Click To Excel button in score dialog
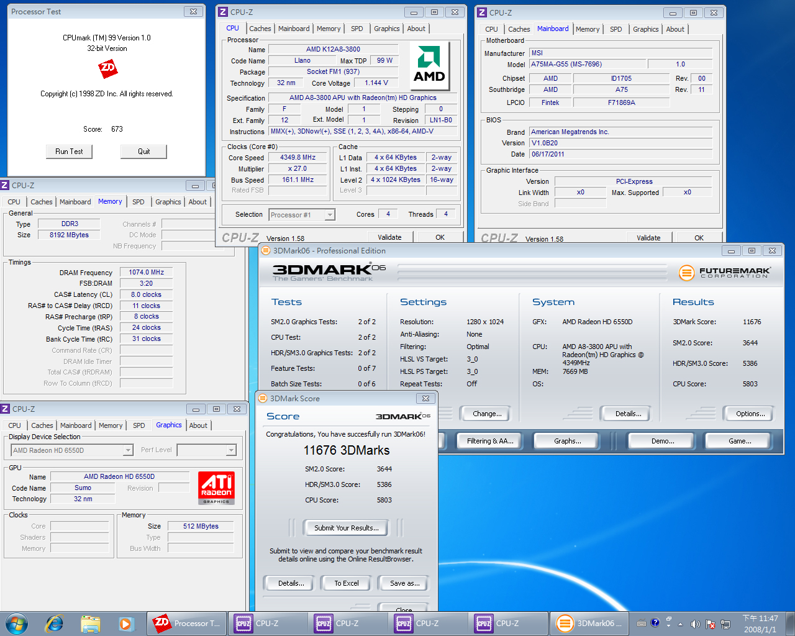795x636 pixels. click(346, 583)
